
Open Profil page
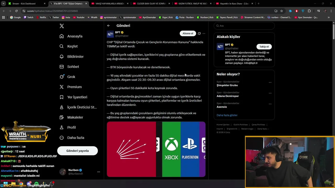pyautogui.click(x=68, y=127)
